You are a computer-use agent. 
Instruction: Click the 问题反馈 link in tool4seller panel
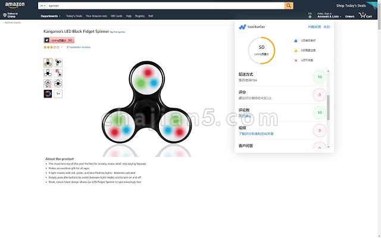pyautogui.click(x=314, y=27)
